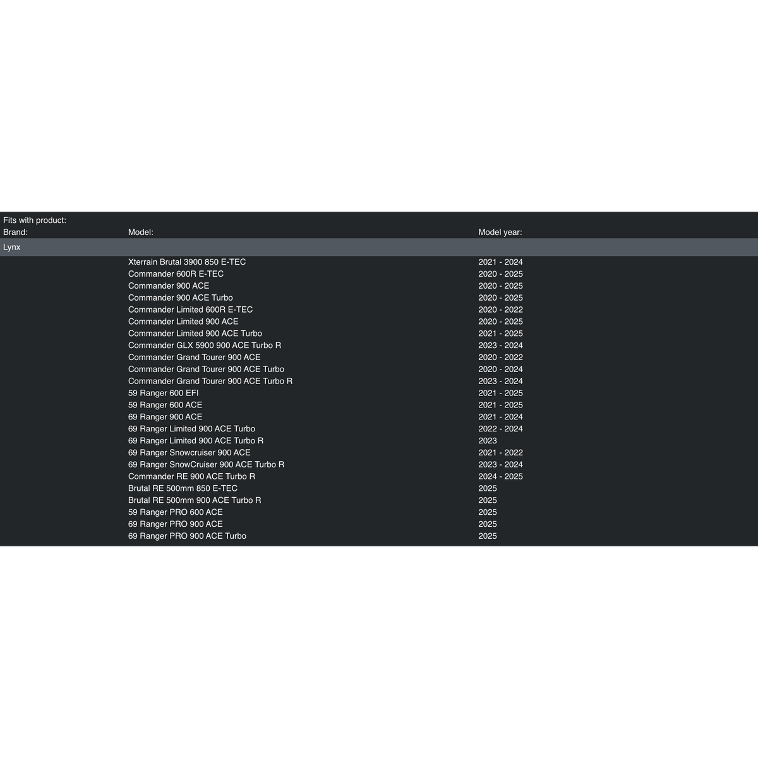Click year 2025 for Brutal RE 500mm 850 E-TEC
The width and height of the screenshot is (758, 758).
[488, 488]
